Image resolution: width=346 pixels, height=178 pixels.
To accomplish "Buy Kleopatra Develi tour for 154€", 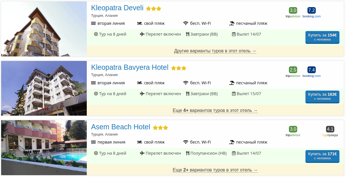I will coord(322,37).
